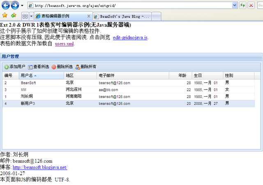Click the 删除所有 button label
This screenshot has width=263, height=185.
[x=88, y=67]
